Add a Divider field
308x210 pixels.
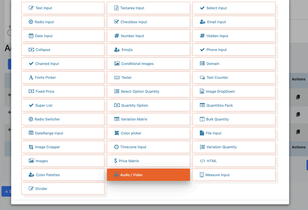63,188
